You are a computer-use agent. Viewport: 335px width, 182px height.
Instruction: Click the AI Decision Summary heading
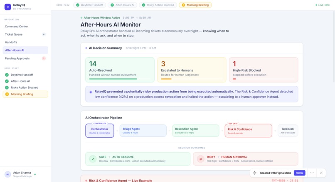[105, 48]
